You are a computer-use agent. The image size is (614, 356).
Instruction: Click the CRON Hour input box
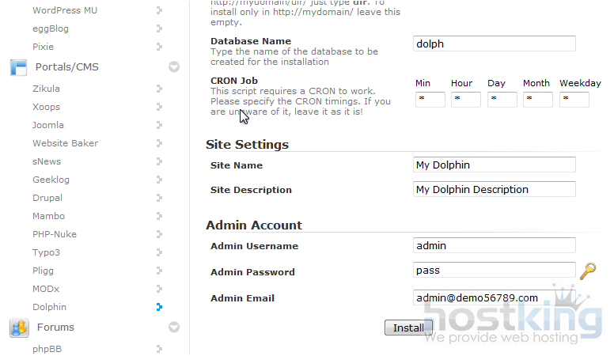465,100
